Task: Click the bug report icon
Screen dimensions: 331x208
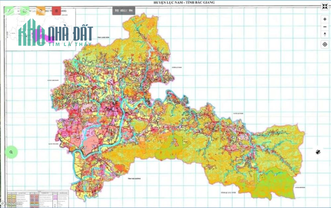Action: point(318,152)
